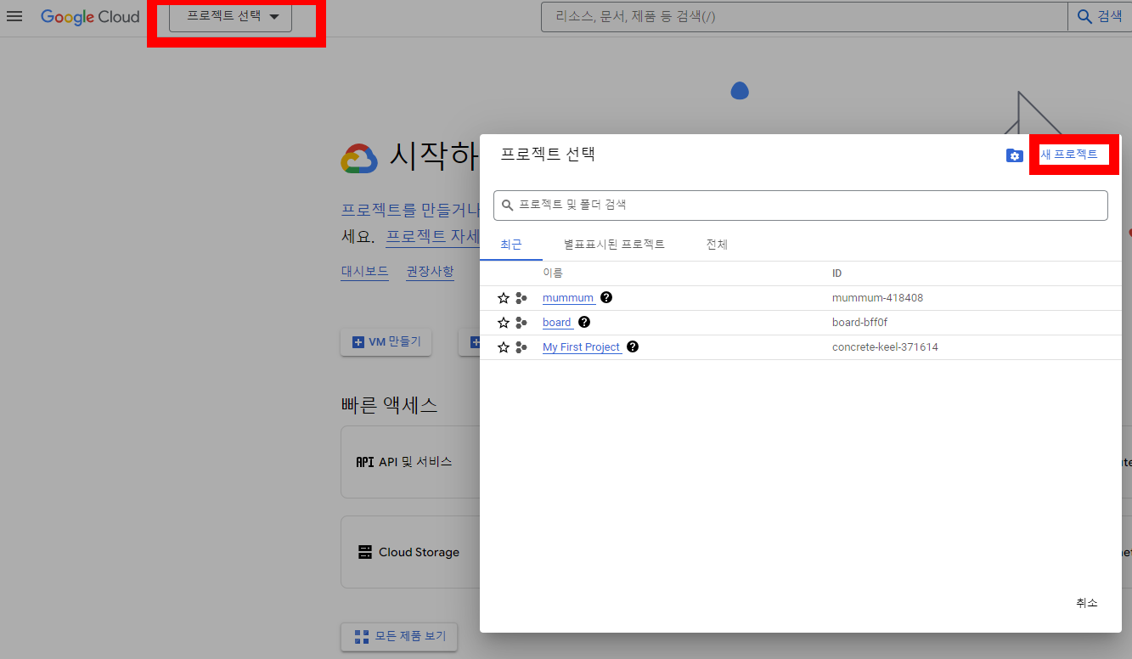Click the help icon next to My First Project
Image resolution: width=1132 pixels, height=659 pixels.
pyautogui.click(x=633, y=346)
